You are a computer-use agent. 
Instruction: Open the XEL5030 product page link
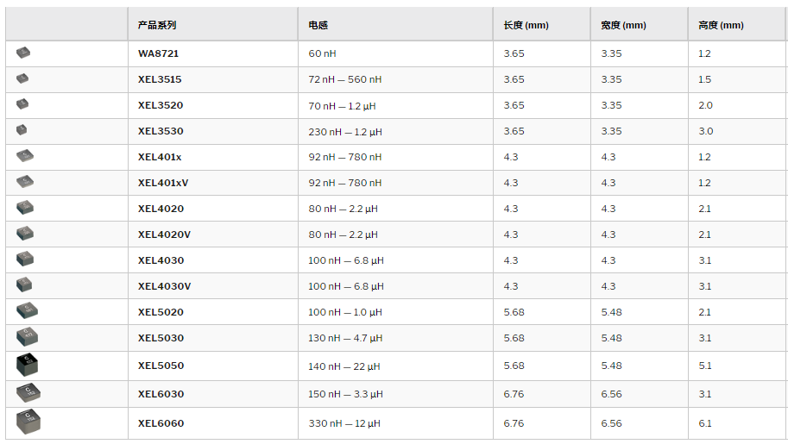(x=161, y=338)
